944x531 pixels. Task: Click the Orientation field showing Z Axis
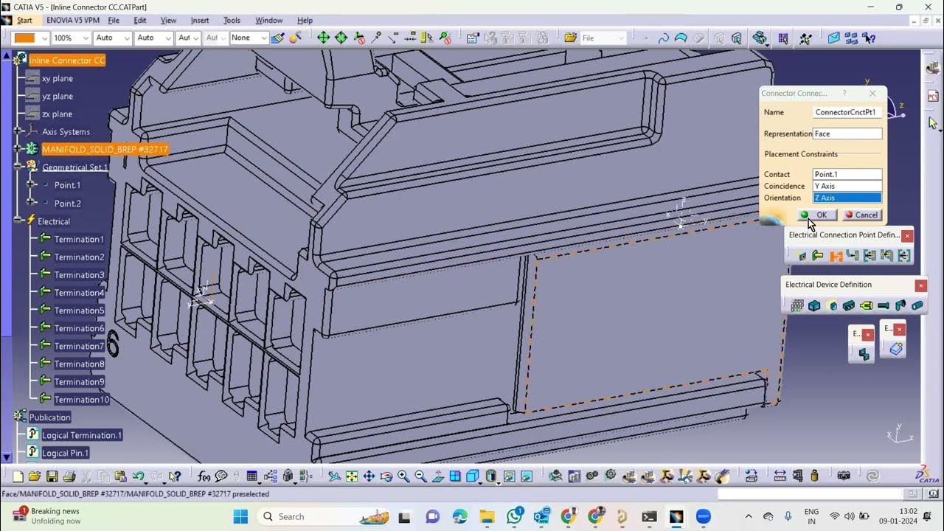847,198
